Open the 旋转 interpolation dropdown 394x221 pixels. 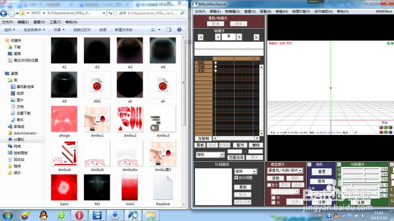pyautogui.click(x=254, y=171)
